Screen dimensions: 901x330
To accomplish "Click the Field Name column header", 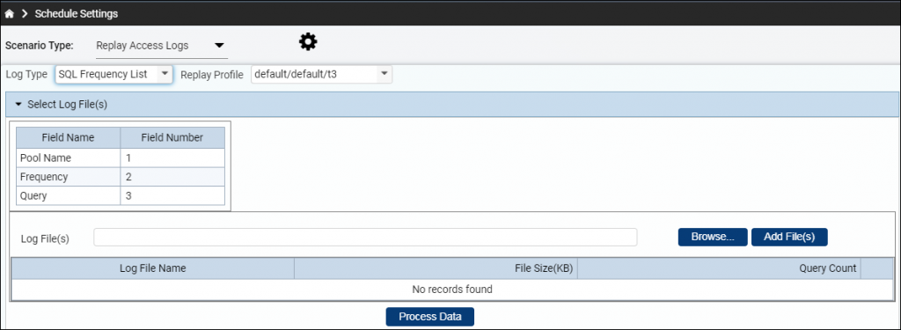I will pos(69,138).
